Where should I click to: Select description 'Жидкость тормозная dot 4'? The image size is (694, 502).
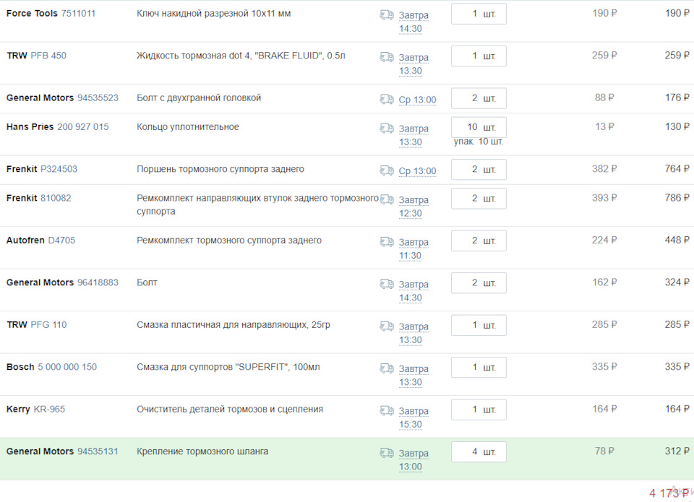point(193,56)
